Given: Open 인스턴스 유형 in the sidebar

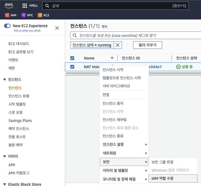Looking at the screenshot, I should (19, 96).
